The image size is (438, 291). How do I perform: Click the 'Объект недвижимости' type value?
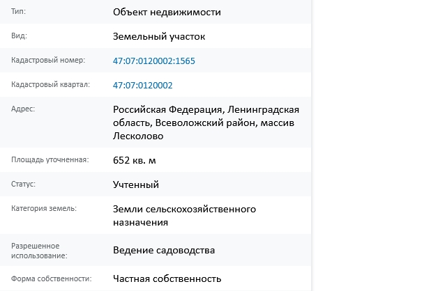(167, 12)
